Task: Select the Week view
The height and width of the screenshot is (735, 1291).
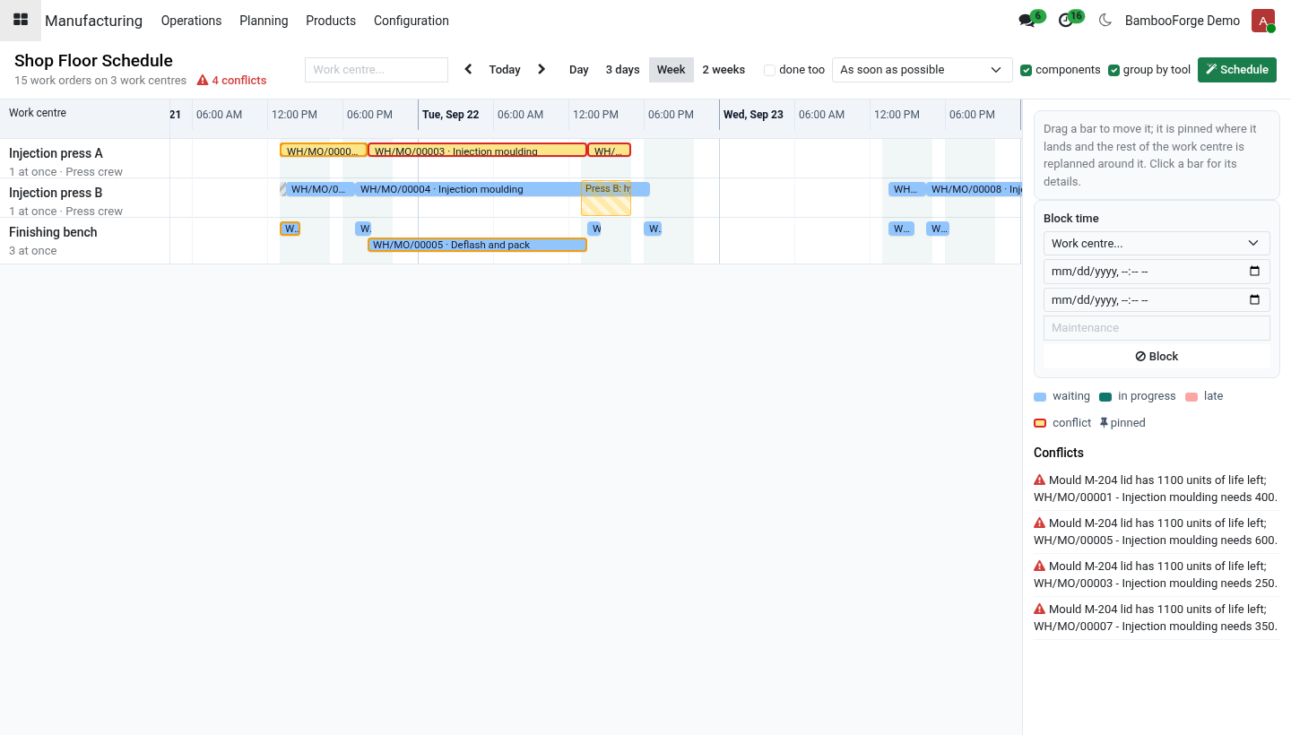Action: point(671,70)
